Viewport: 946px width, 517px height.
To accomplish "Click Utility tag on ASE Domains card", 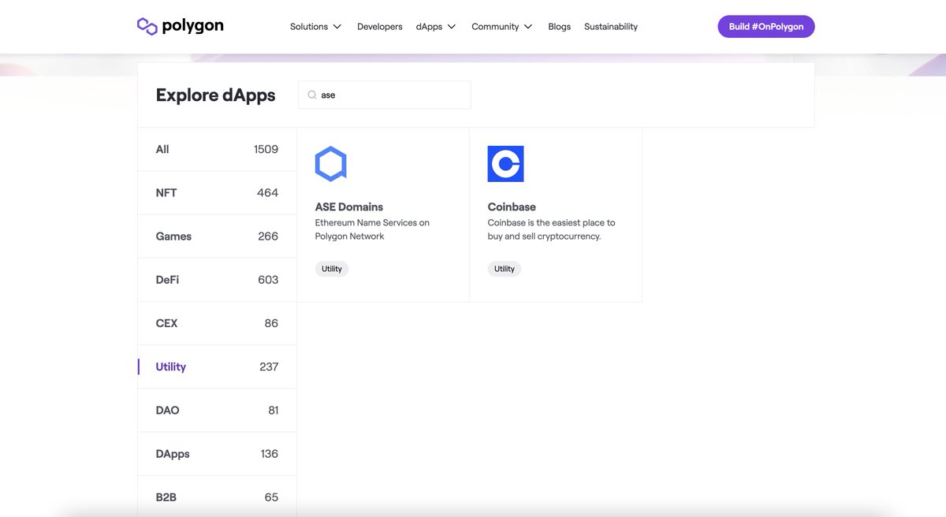I will click(x=332, y=269).
